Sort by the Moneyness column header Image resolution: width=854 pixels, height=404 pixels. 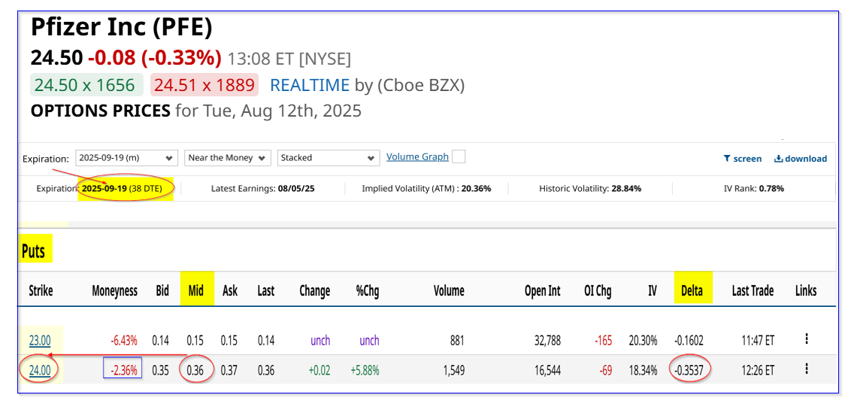[114, 290]
